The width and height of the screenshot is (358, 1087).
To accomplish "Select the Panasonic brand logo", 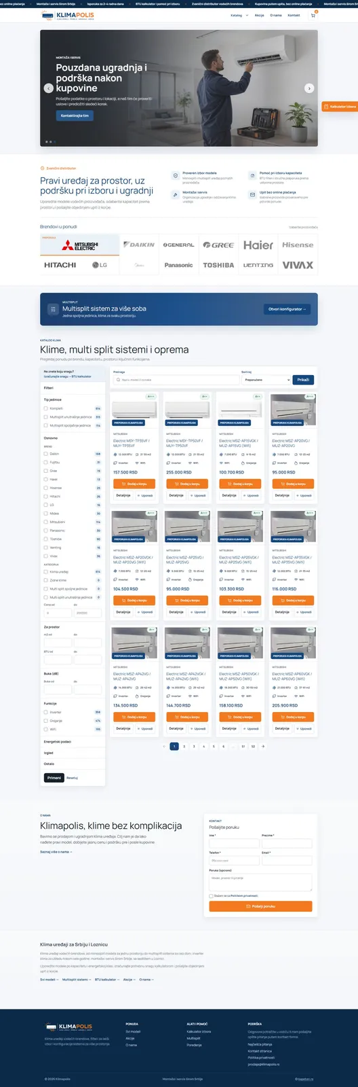I will coord(179,265).
